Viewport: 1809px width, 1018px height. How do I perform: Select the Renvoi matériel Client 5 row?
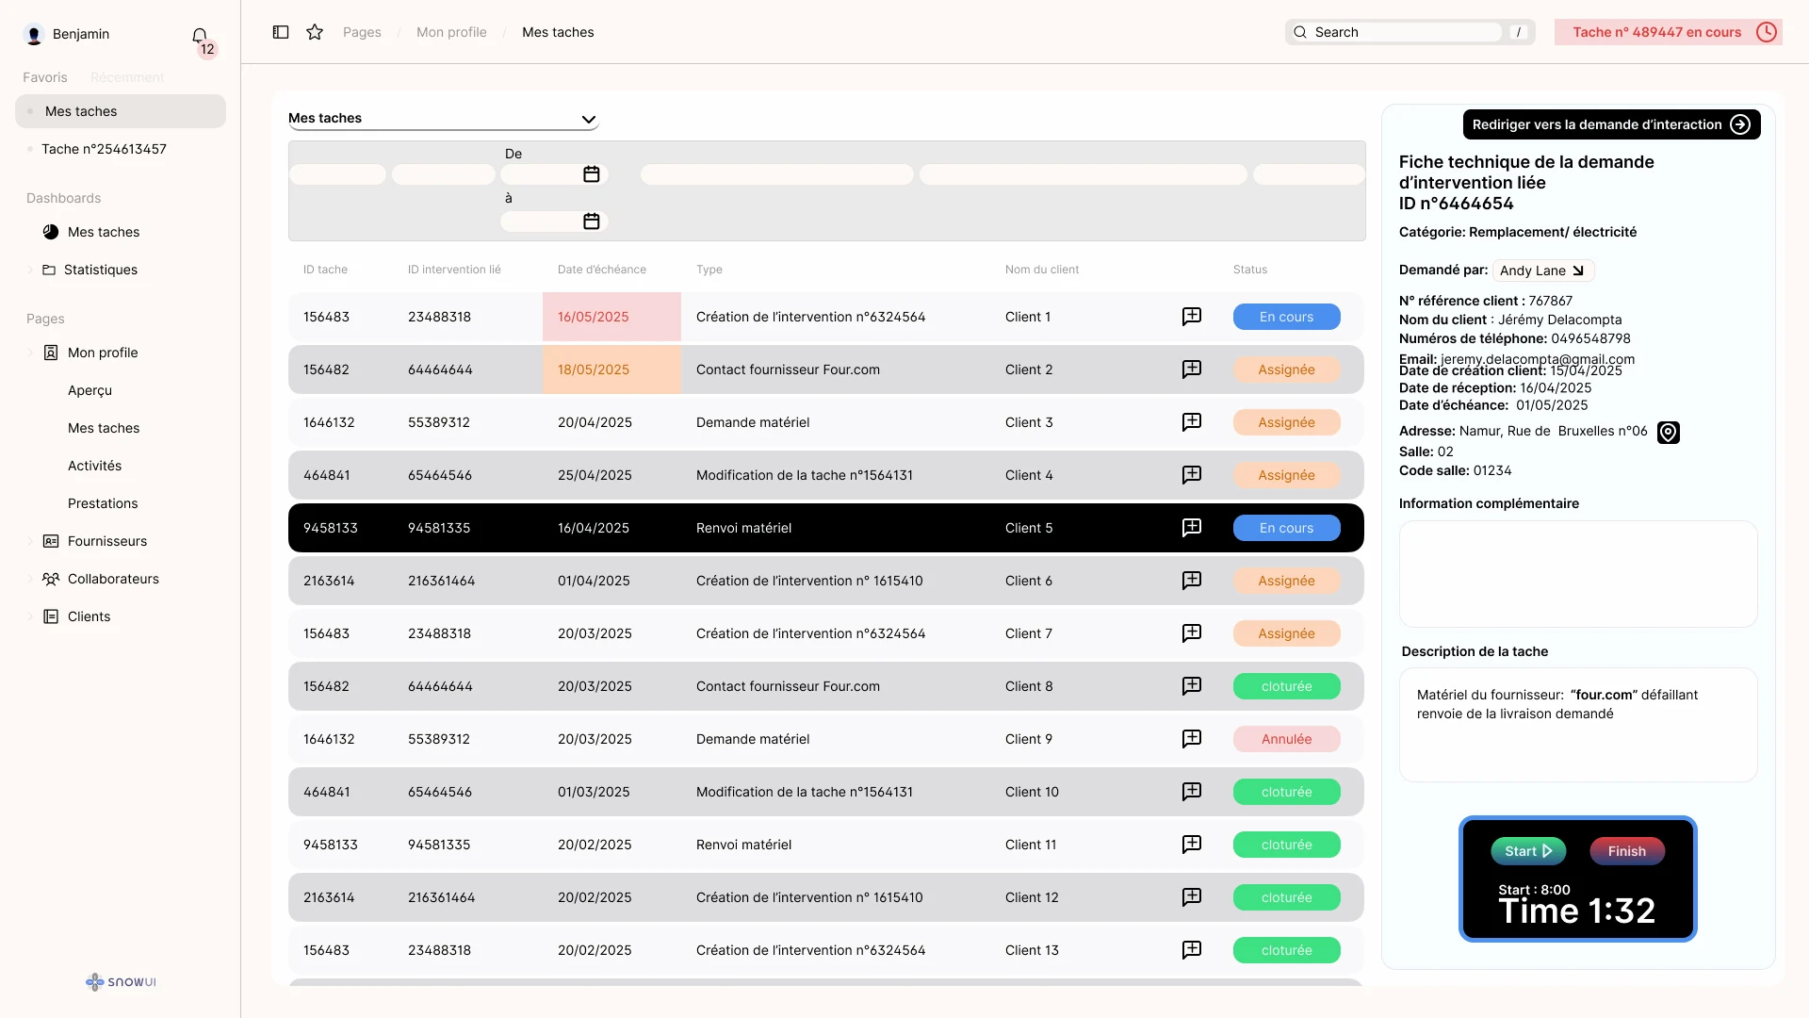point(825,528)
